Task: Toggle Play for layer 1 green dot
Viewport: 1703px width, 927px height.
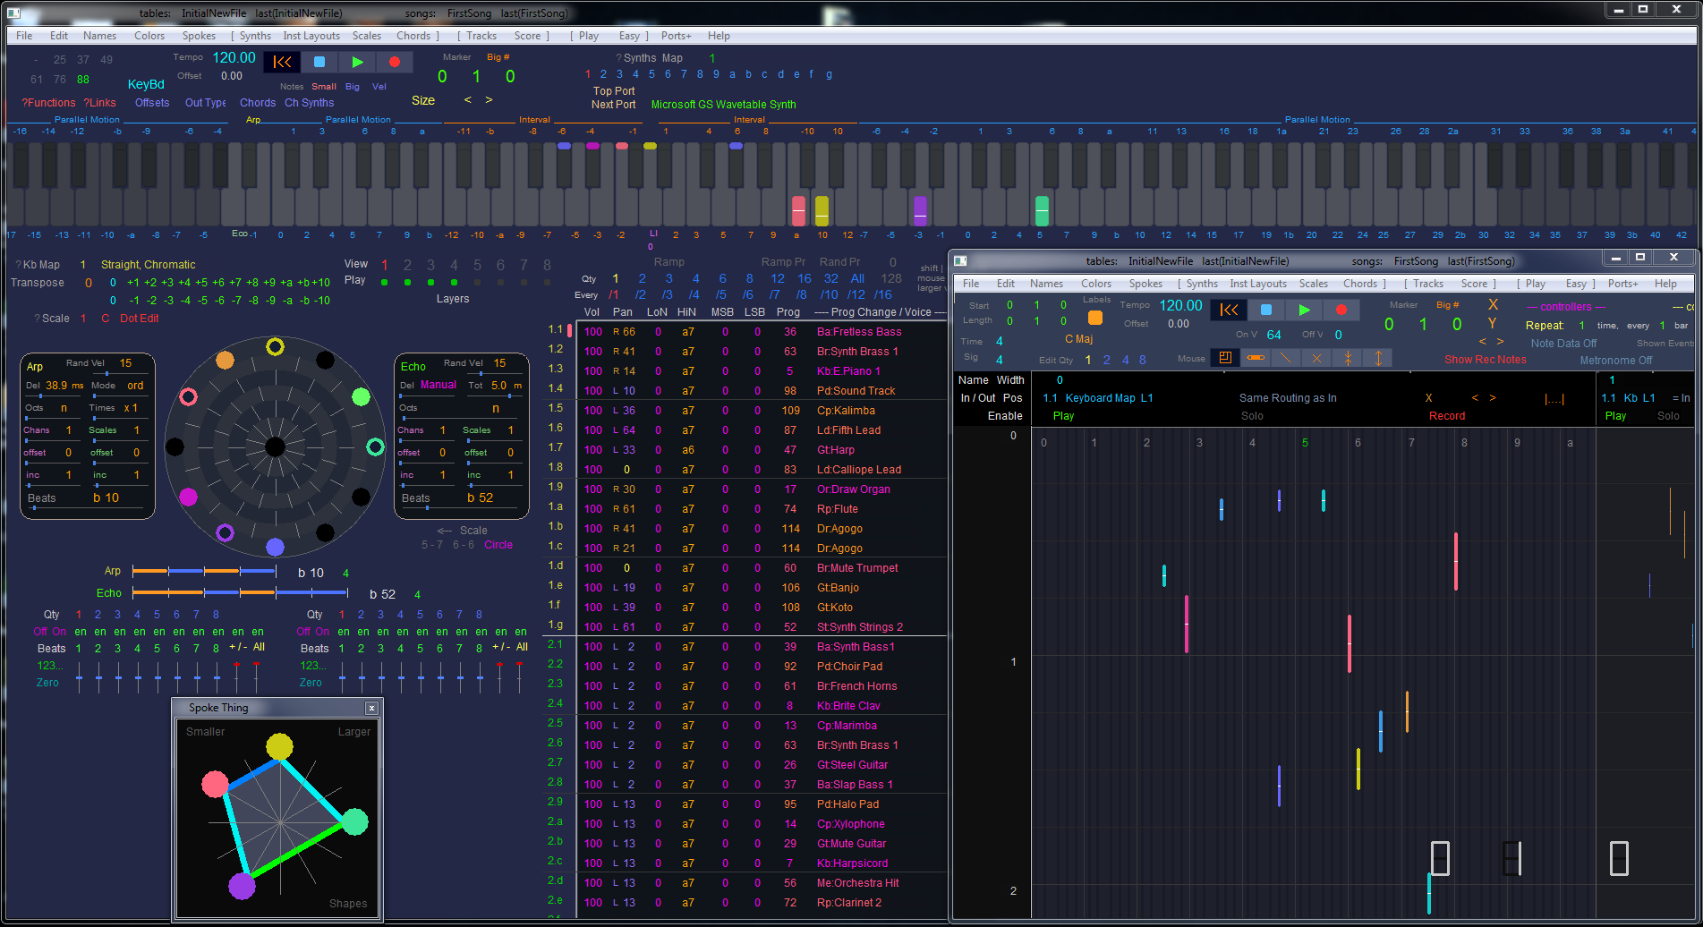Action: [x=384, y=283]
